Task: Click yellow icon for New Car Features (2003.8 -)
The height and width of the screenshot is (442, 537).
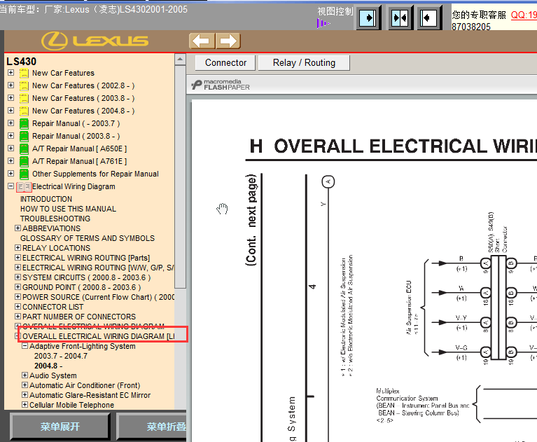Action: pos(24,98)
